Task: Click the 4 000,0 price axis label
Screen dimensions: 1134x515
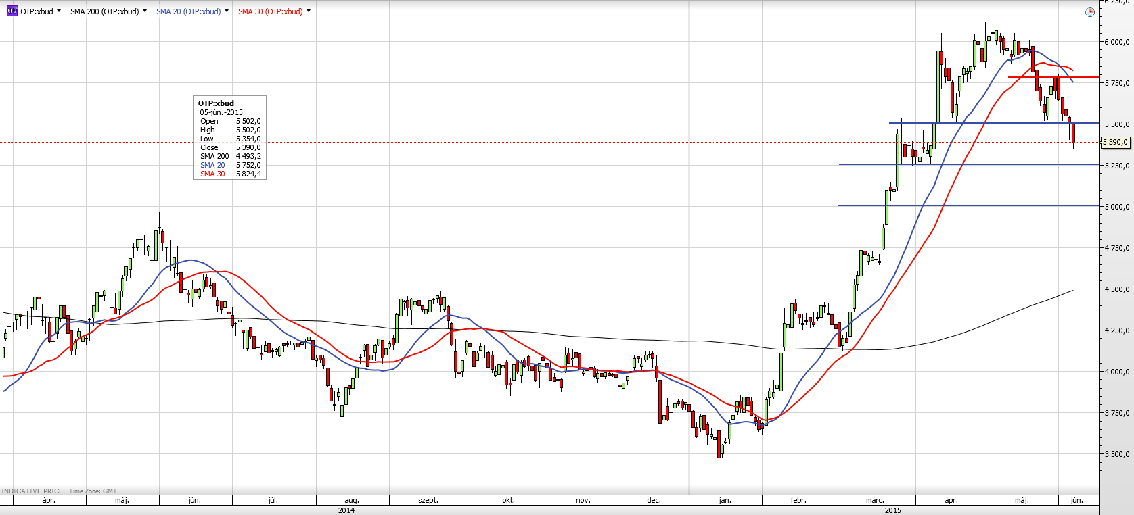Action: pos(1116,372)
